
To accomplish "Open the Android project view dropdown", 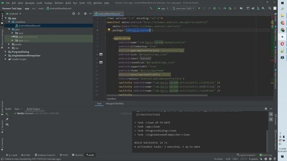I will pos(13,14).
